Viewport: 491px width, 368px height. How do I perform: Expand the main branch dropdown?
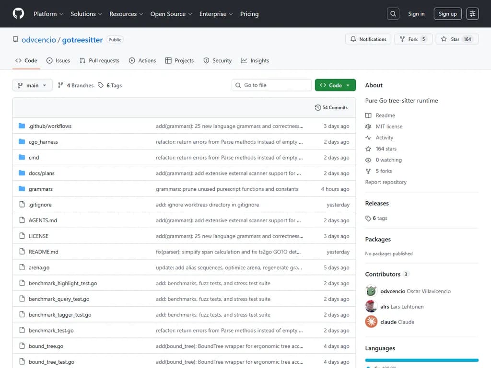(x=32, y=85)
